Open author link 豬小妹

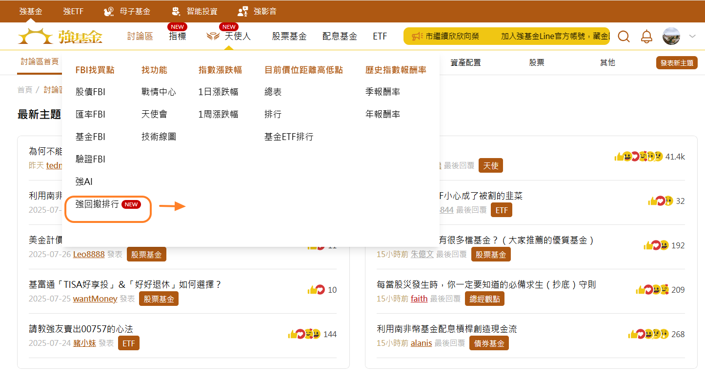[x=84, y=343]
